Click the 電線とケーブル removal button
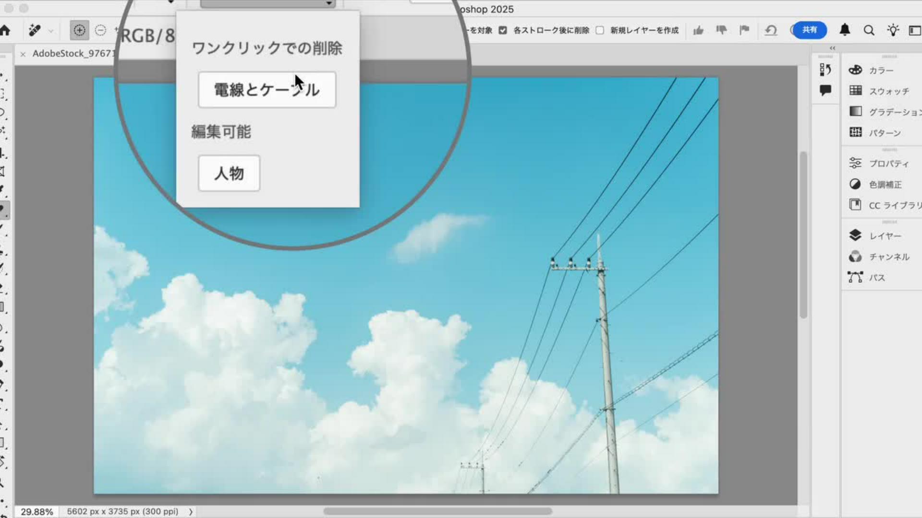922x518 pixels. coord(267,90)
